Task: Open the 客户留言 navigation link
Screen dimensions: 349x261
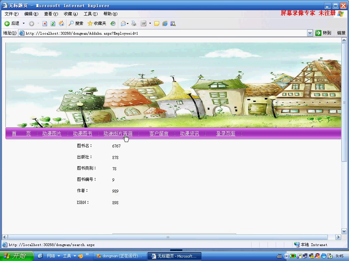Action: (159, 134)
